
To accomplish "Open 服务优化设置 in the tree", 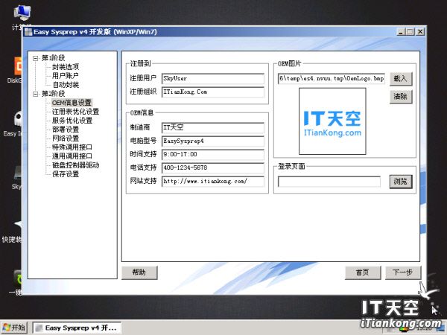I will (72, 121).
